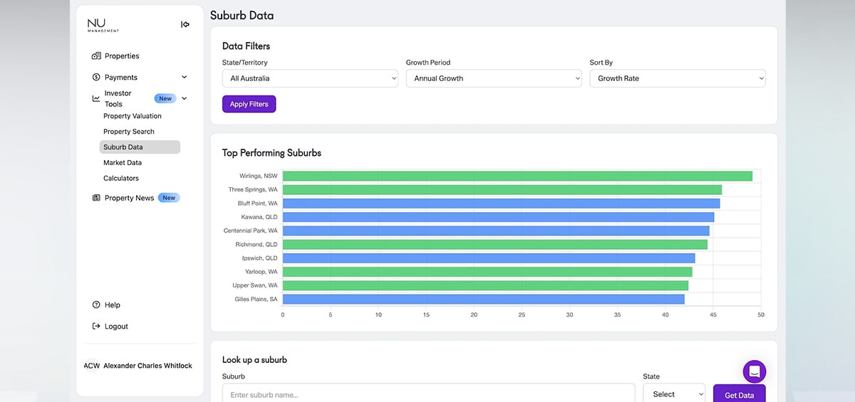
Task: Click the Apply Filters button
Action: point(249,104)
